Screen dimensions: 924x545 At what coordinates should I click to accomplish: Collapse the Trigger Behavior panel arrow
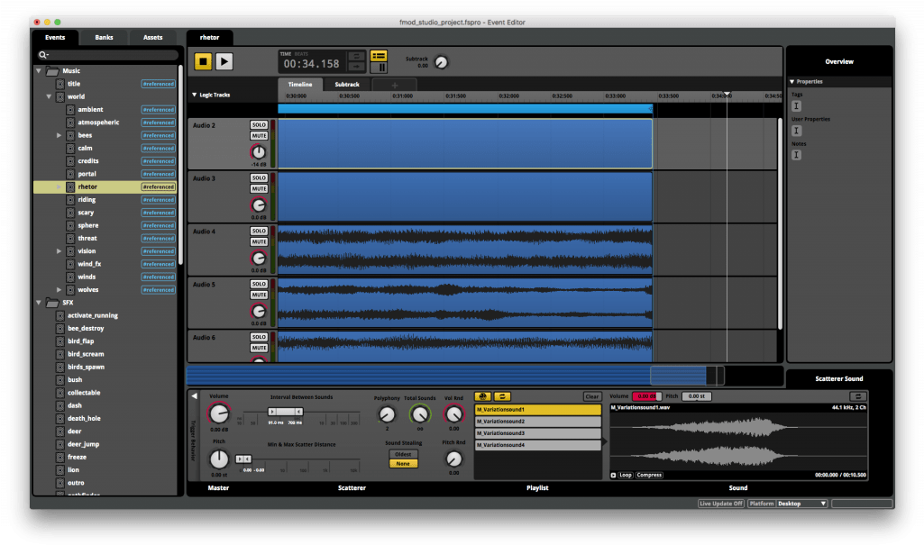(194, 396)
